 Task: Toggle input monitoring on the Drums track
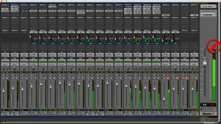click(x=3, y=75)
